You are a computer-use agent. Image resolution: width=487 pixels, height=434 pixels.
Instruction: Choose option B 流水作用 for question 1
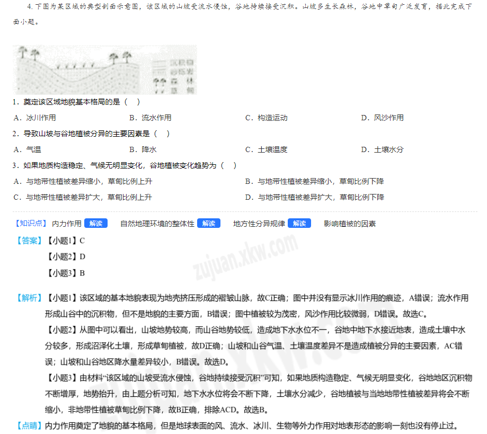[x=150, y=118]
